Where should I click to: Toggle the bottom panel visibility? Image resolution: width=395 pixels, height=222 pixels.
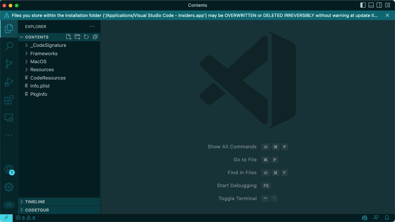tap(371, 5)
